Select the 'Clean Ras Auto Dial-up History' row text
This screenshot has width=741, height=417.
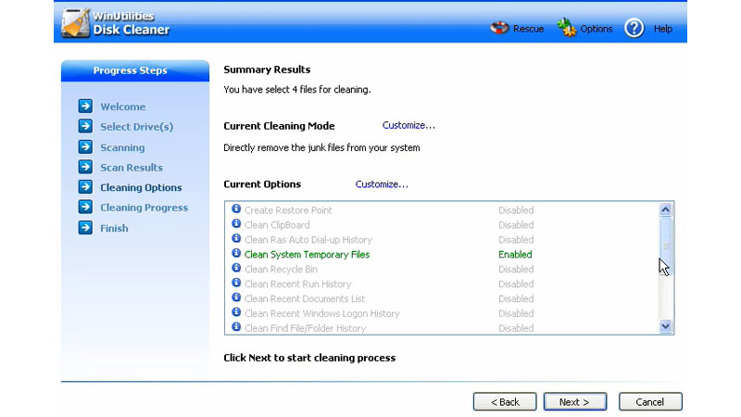pyautogui.click(x=308, y=240)
